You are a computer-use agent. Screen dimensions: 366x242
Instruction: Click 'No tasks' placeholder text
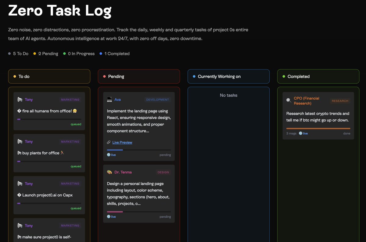point(228,95)
